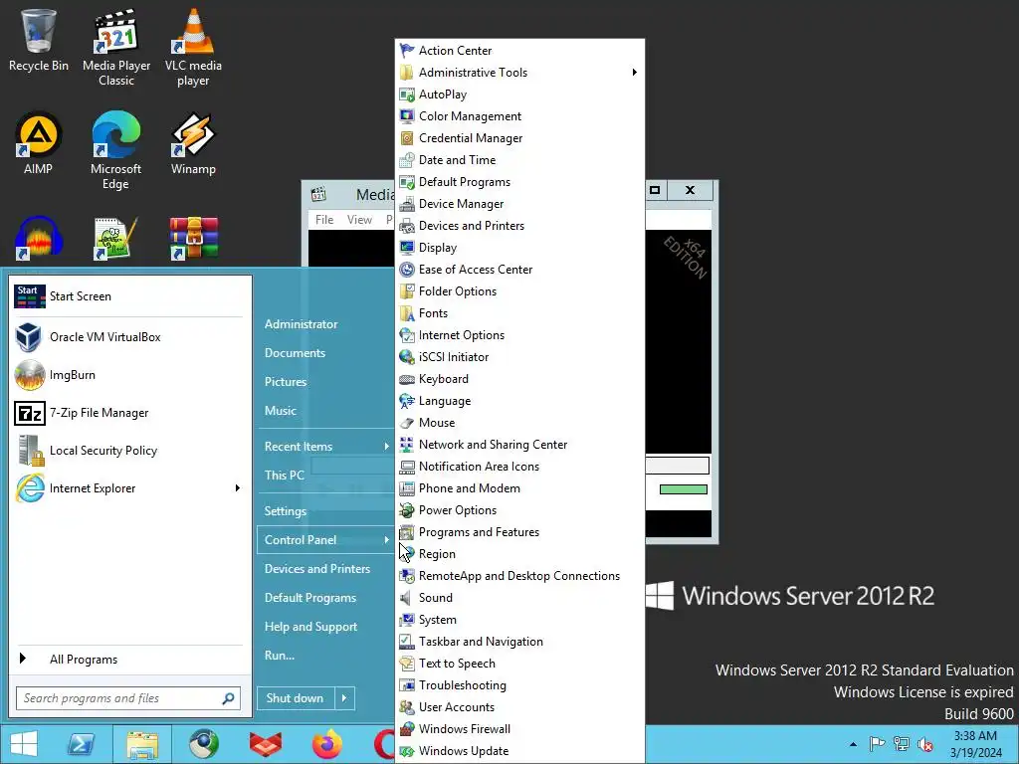Screen dimensions: 1019x764
Task: Open 7-Zip File Manager
Action: click(128, 413)
